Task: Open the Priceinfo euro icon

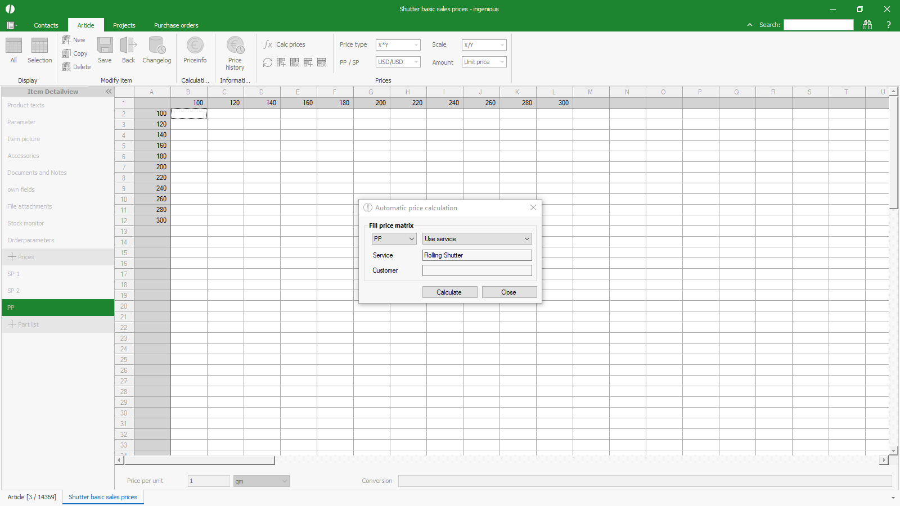Action: tap(195, 46)
